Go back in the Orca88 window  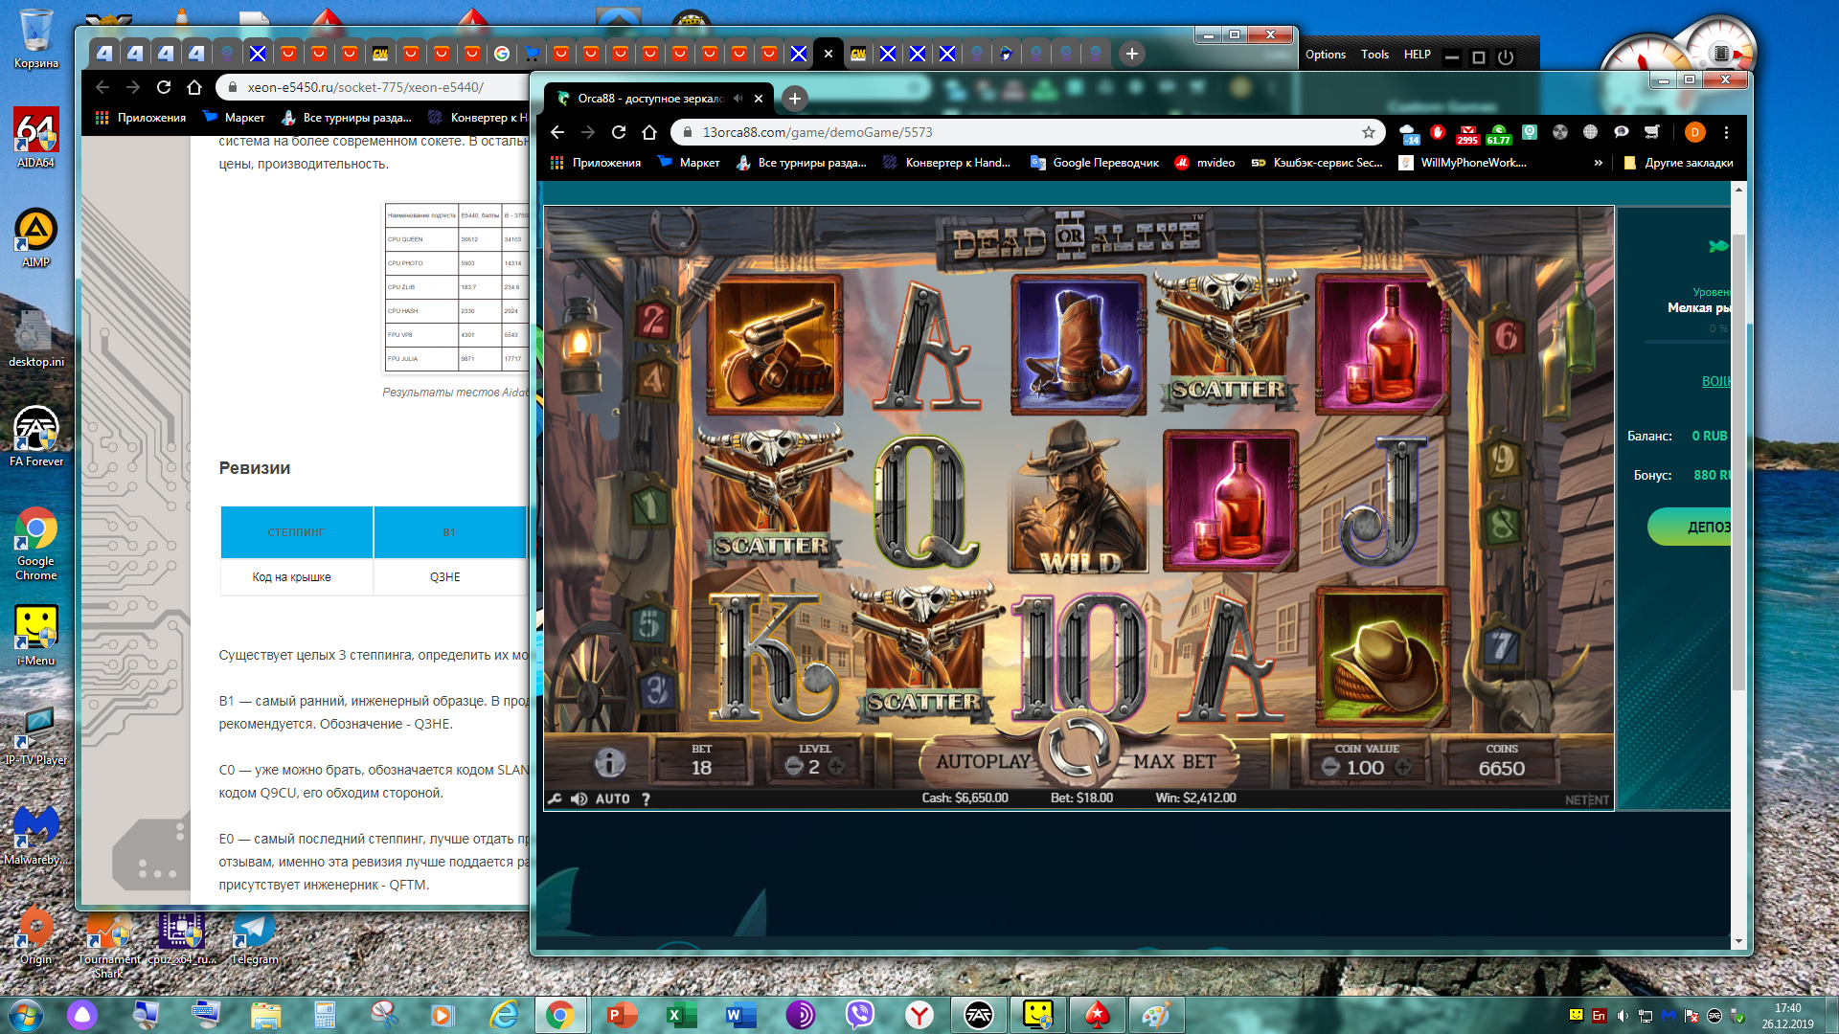click(x=557, y=132)
